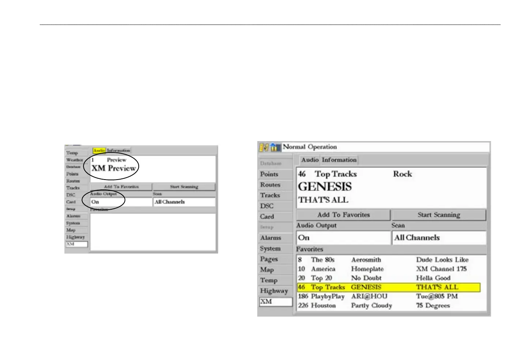The width and height of the screenshot is (527, 343).
Task: Select the XM tab in the large screen
Action: (x=276, y=302)
